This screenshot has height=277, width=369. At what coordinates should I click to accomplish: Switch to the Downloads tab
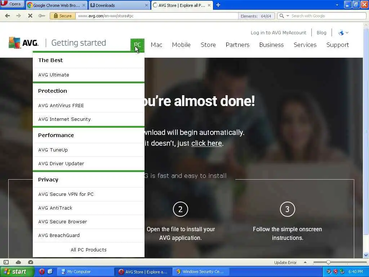tap(119, 5)
